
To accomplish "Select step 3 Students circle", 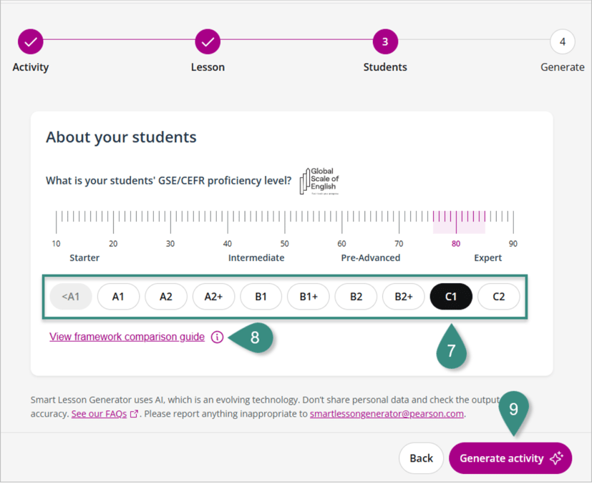I will point(385,42).
